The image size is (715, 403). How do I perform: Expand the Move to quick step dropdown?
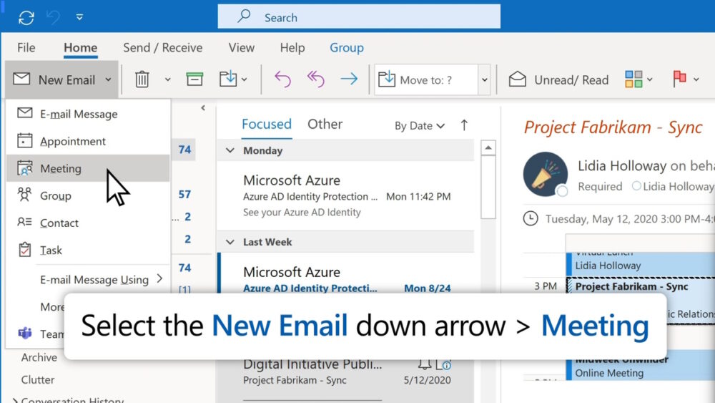[x=484, y=80]
